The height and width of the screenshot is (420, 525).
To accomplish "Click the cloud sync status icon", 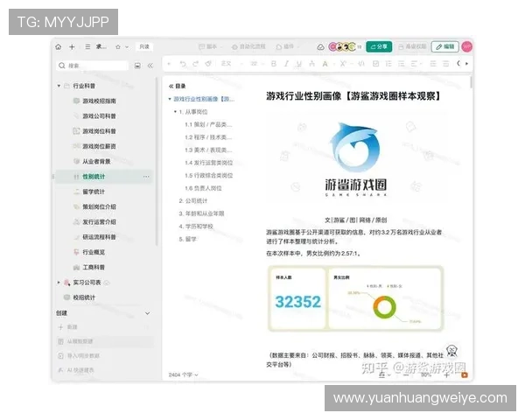I will coord(320,47).
